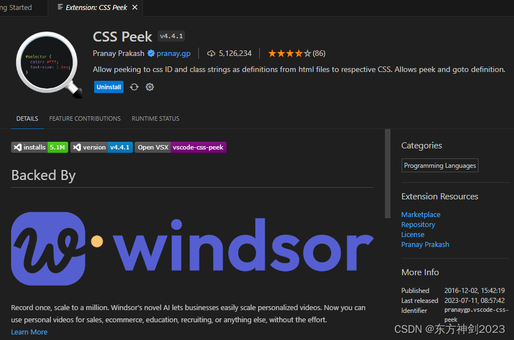514x340 pixels.
Task: Click the VS Code icon on the installs badge
Action: [17, 147]
